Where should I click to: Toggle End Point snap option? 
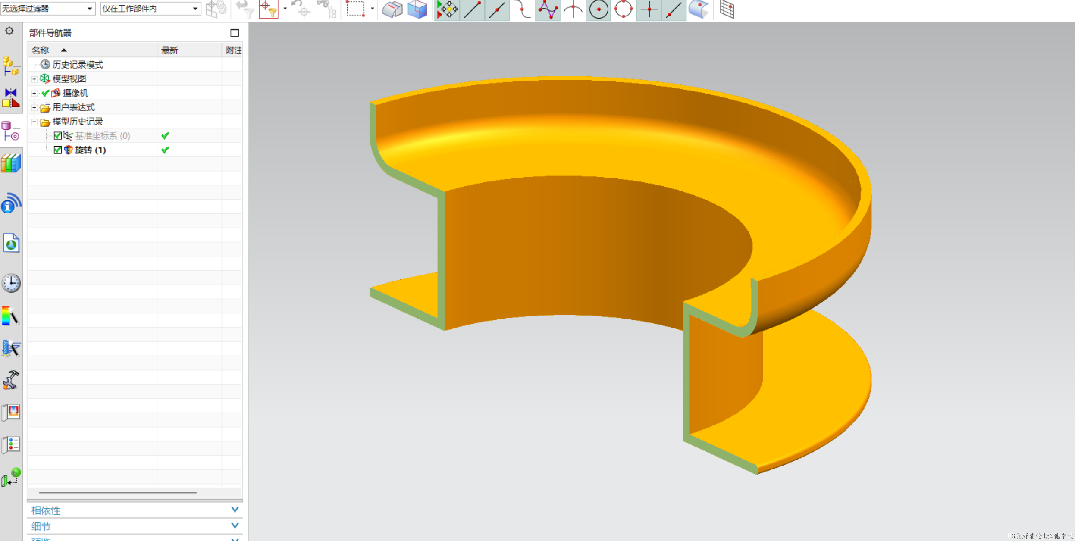(473, 9)
